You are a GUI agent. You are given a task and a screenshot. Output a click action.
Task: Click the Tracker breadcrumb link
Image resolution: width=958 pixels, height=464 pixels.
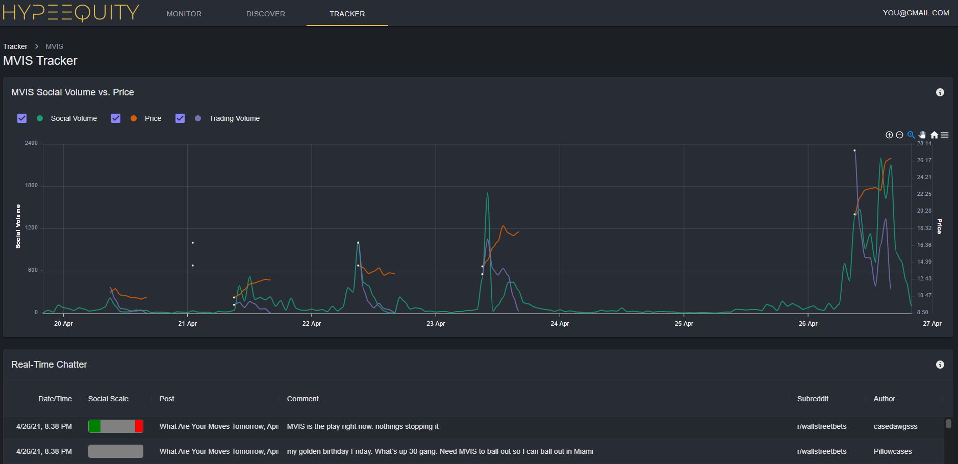pos(15,46)
